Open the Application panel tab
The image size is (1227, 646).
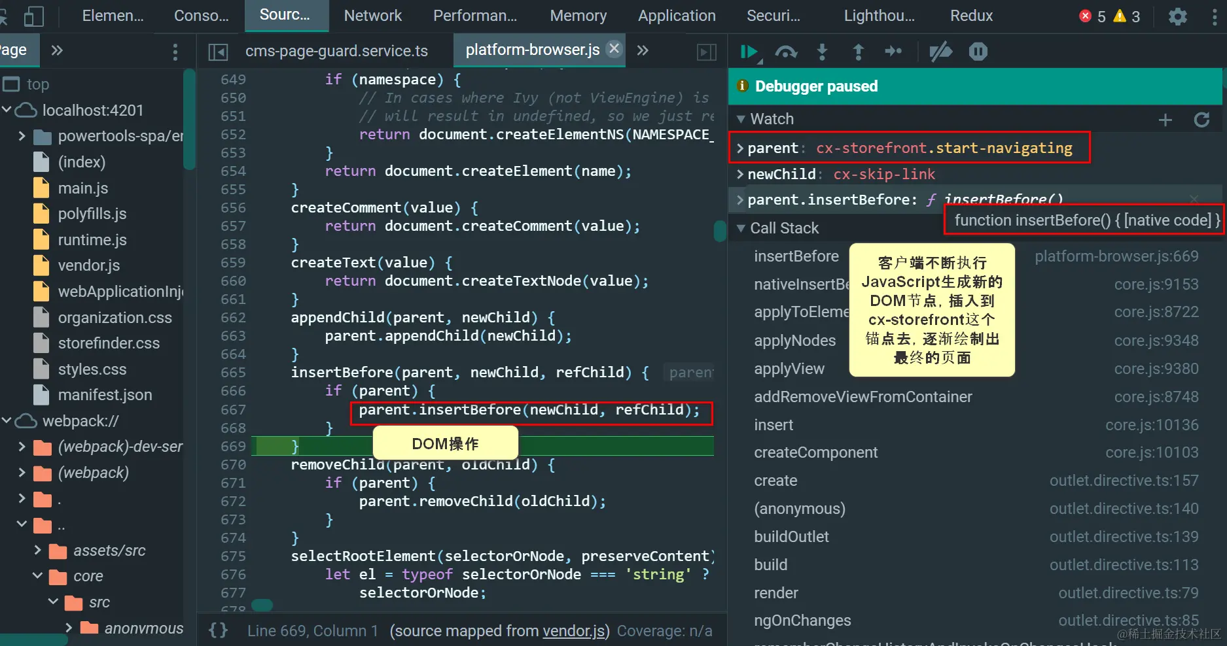(677, 16)
